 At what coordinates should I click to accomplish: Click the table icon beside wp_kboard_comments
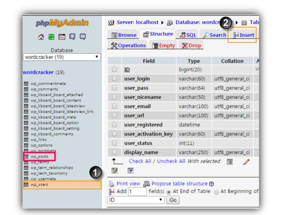26,134
